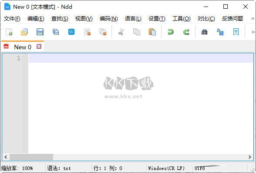Close the New 0 tab

[39, 47]
